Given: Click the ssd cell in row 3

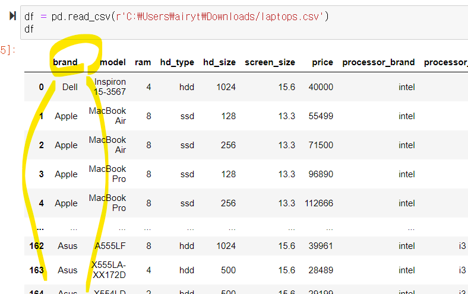Looking at the screenshot, I should click(187, 174).
